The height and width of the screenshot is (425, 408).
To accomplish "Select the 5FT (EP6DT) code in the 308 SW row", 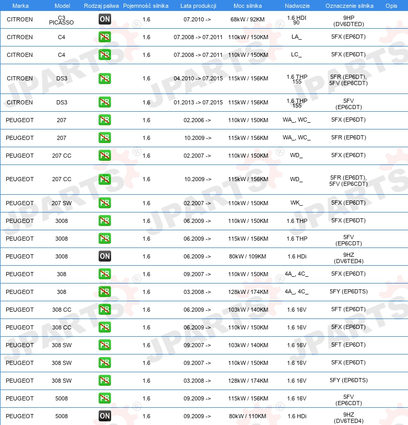I will (x=349, y=345).
